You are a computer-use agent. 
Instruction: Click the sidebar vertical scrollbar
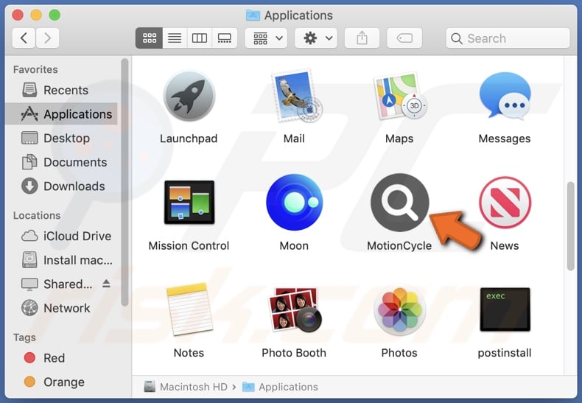tap(125, 182)
